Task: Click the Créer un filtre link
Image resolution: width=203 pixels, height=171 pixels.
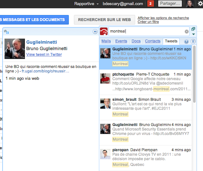Action: (x=148, y=22)
